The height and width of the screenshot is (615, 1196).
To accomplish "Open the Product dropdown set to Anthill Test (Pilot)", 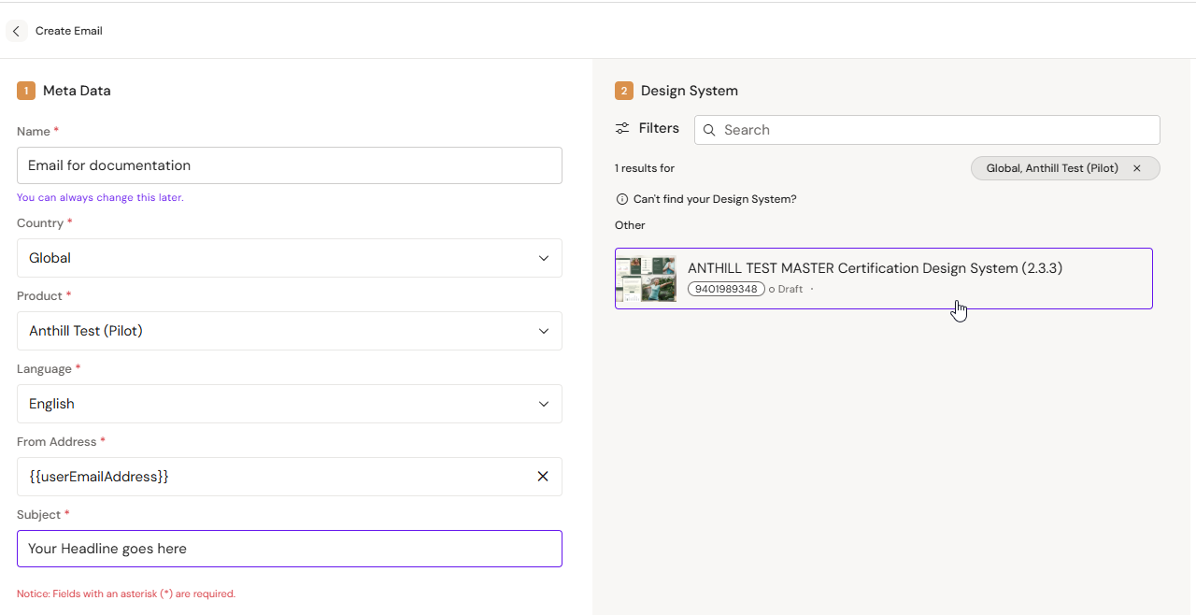I will coord(290,331).
